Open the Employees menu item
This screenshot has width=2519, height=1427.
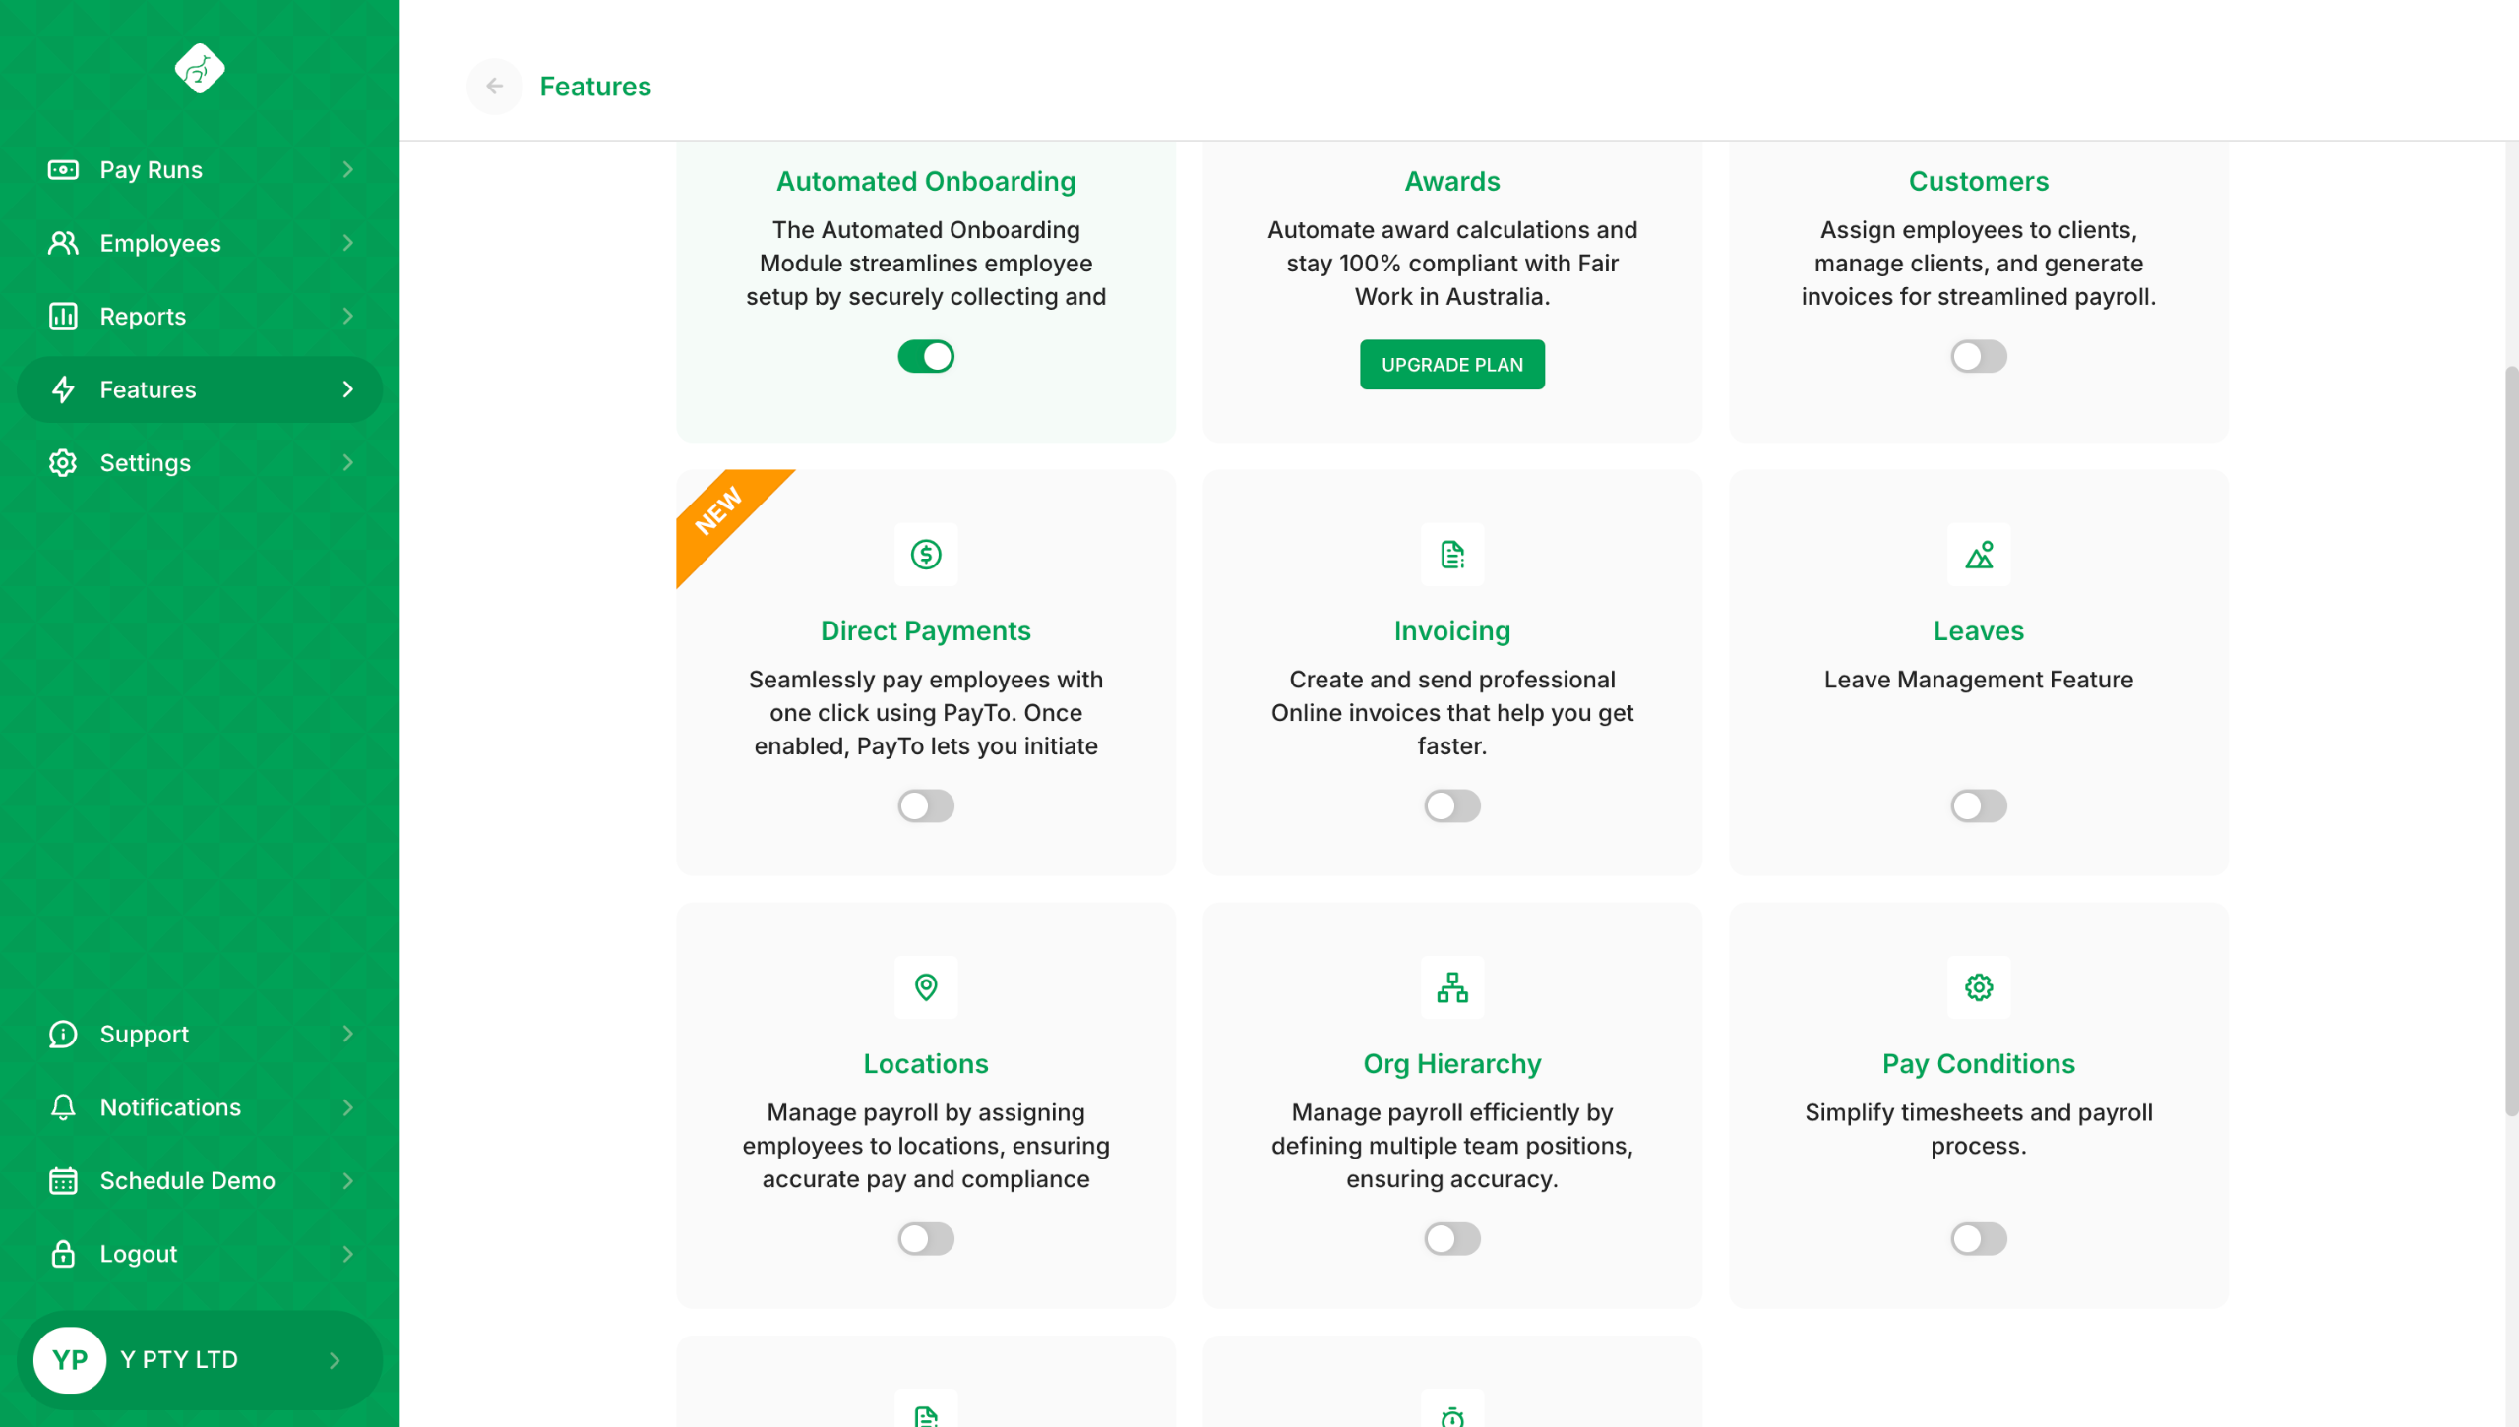click(160, 243)
